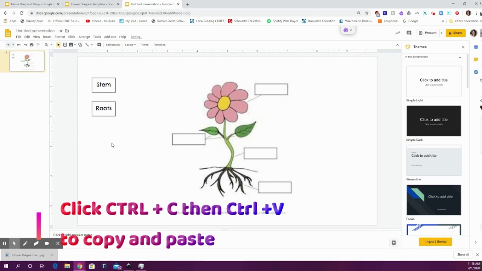
Task: Click the Insert image tool
Action: (x=71, y=45)
